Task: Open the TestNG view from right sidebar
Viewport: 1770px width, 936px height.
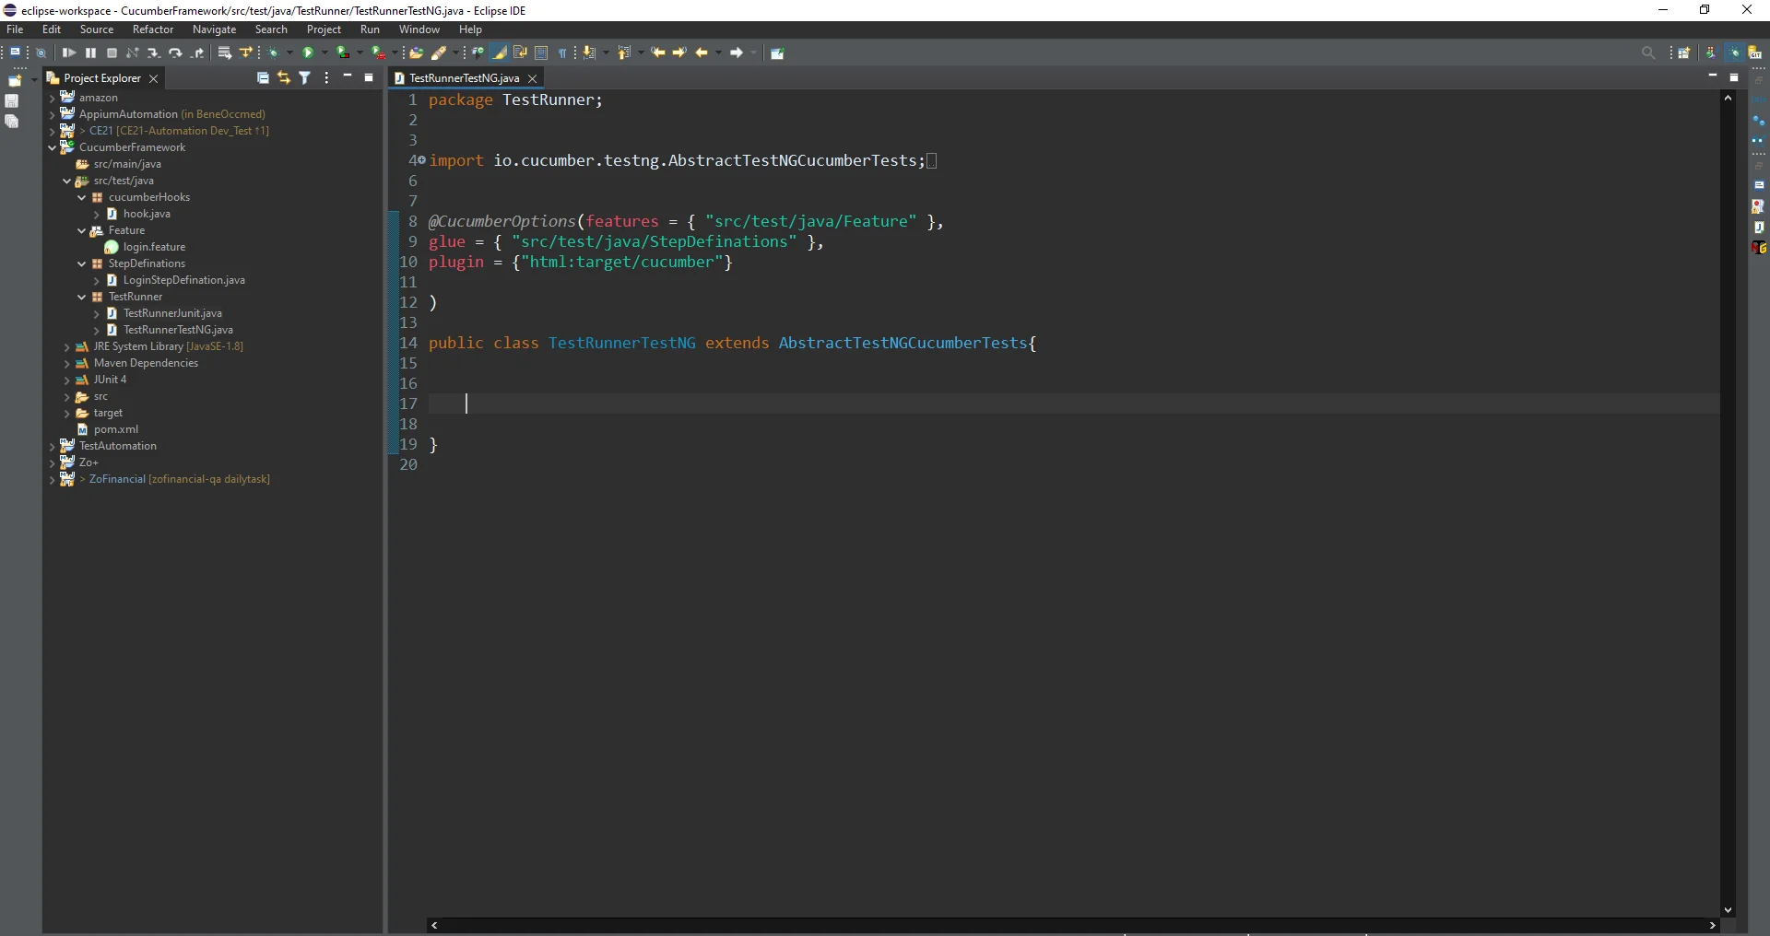Action: click(1760, 249)
